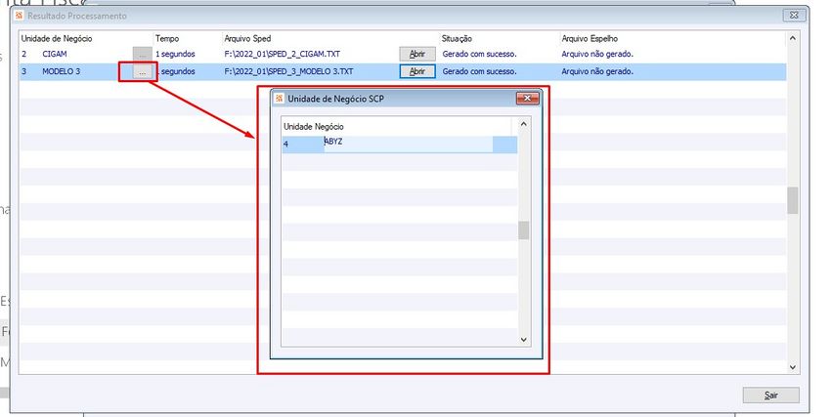Viewport: 831px width, 417px height.
Task: Click Unidade de Negócio column header
Action: pos(57,39)
